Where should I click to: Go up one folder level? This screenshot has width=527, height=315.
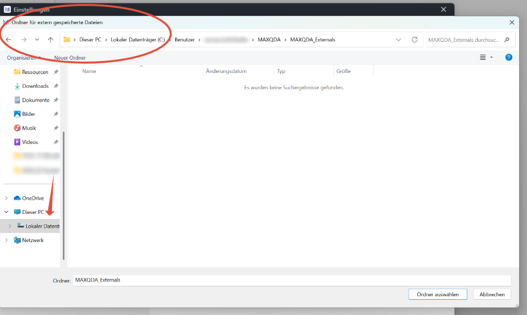50,39
